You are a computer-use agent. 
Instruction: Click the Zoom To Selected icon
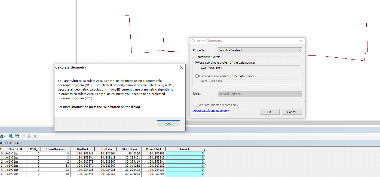click(x=29, y=136)
